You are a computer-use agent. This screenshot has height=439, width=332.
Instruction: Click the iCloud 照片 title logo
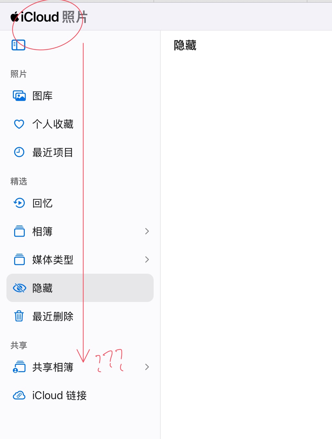click(49, 17)
